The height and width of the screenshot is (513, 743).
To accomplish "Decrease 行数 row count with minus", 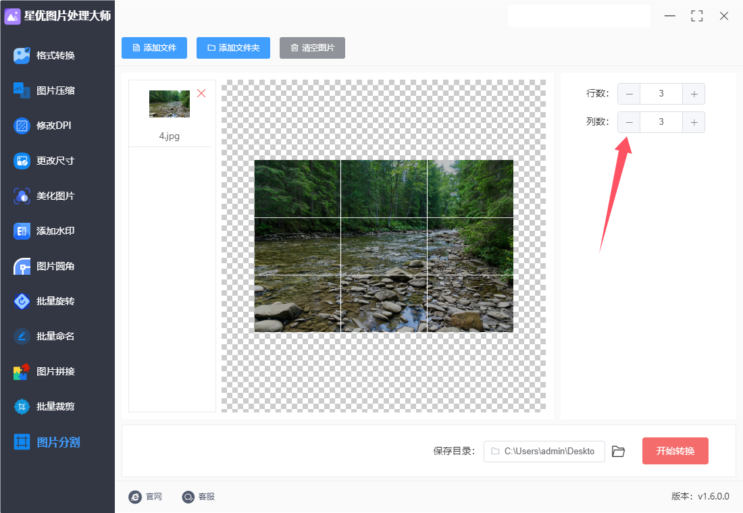I will (x=629, y=94).
